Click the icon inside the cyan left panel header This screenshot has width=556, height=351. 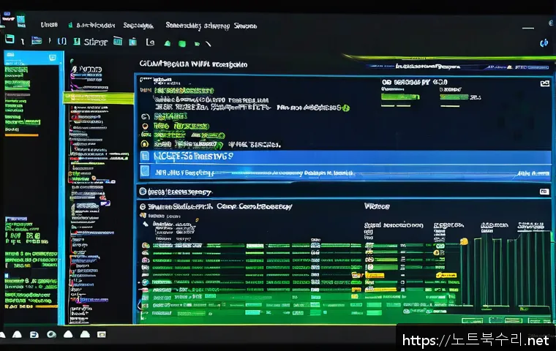click(x=53, y=58)
